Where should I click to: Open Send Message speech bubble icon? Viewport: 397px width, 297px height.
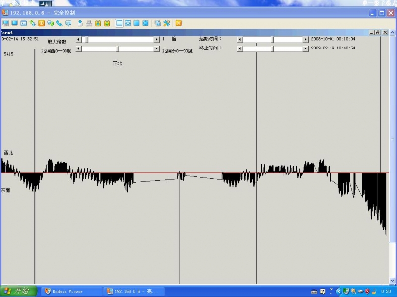[68, 23]
